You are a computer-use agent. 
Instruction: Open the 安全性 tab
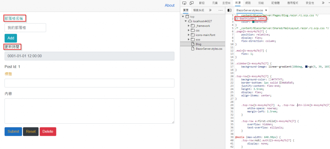[x=310, y=3]
